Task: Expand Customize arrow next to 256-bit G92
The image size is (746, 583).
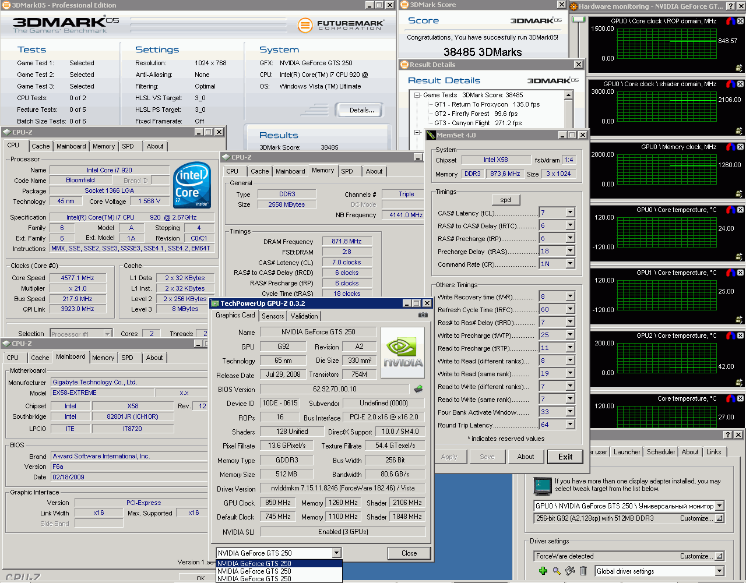Action: click(720, 518)
